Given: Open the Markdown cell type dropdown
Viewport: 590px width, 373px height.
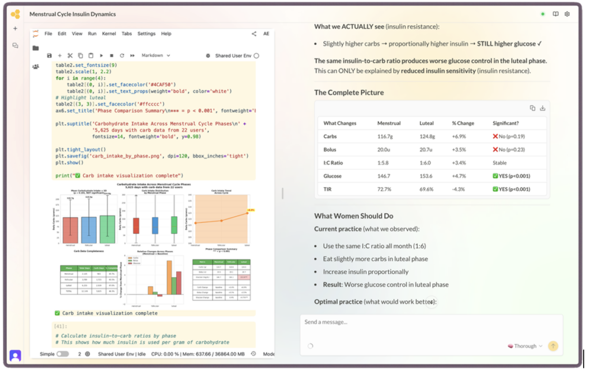Looking at the screenshot, I should click(x=156, y=56).
